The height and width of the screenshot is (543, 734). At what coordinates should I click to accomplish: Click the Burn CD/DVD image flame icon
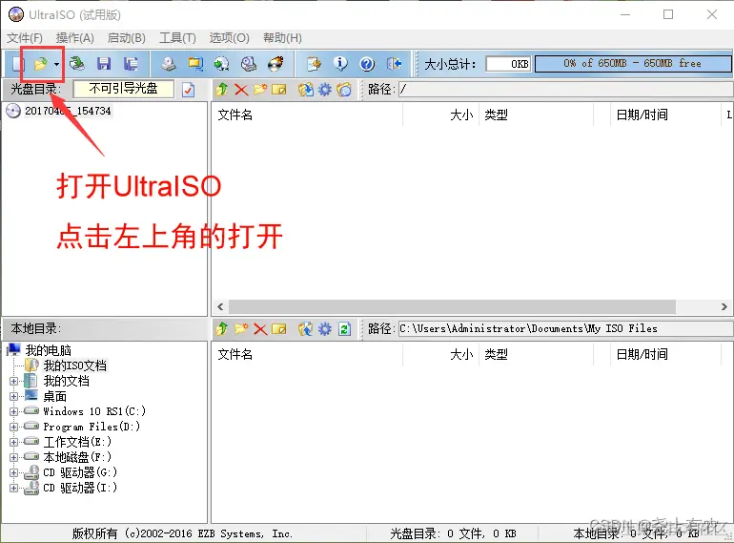point(275,64)
